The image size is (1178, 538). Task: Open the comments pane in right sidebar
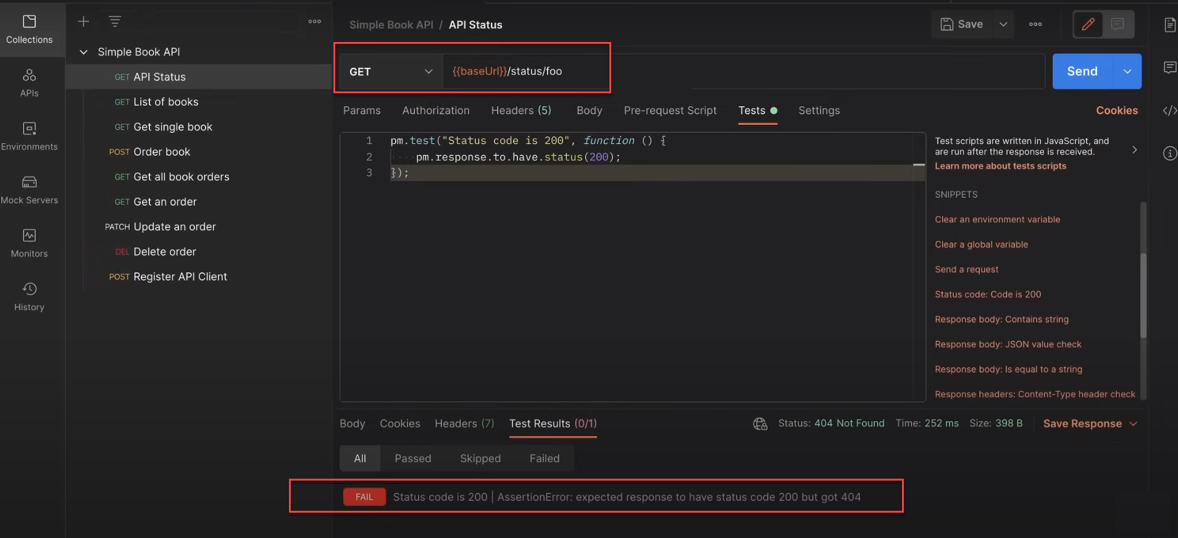point(1169,67)
